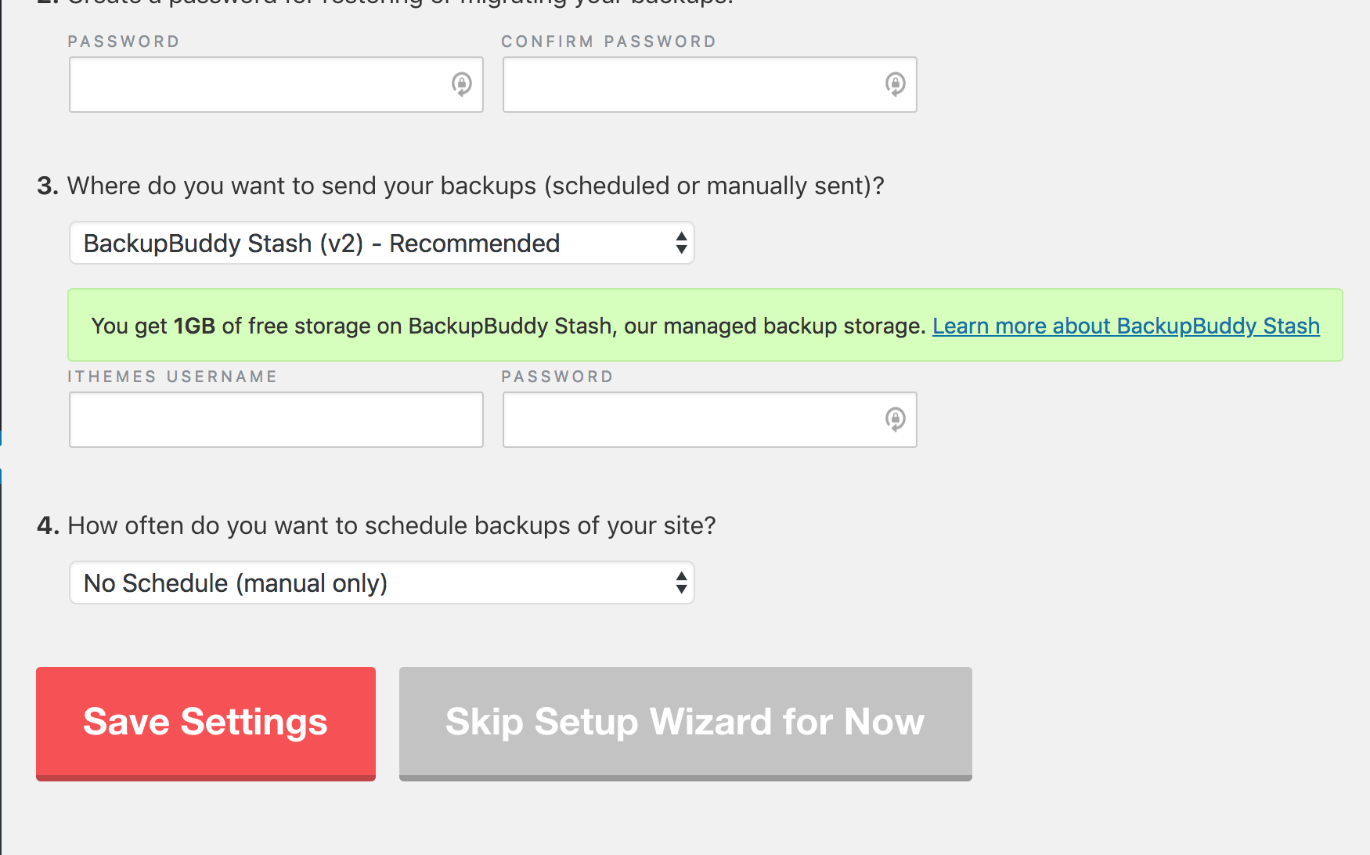Click the key icon in iThemes Password field
The width and height of the screenshot is (1370, 855).
point(896,419)
